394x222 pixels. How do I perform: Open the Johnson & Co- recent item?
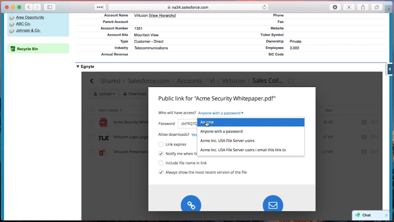(x=28, y=30)
